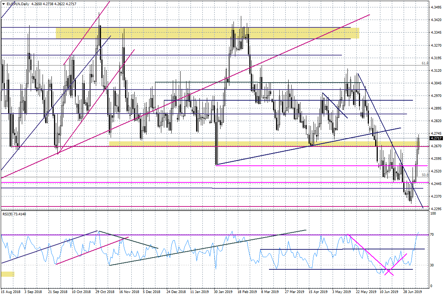Click the 8 Mar 2019 date label
The width and height of the screenshot is (444, 296).
[x=270, y=292]
